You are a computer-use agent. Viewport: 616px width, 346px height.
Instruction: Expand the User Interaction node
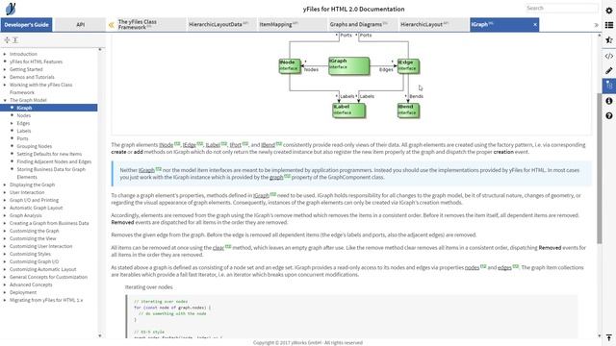[5, 192]
